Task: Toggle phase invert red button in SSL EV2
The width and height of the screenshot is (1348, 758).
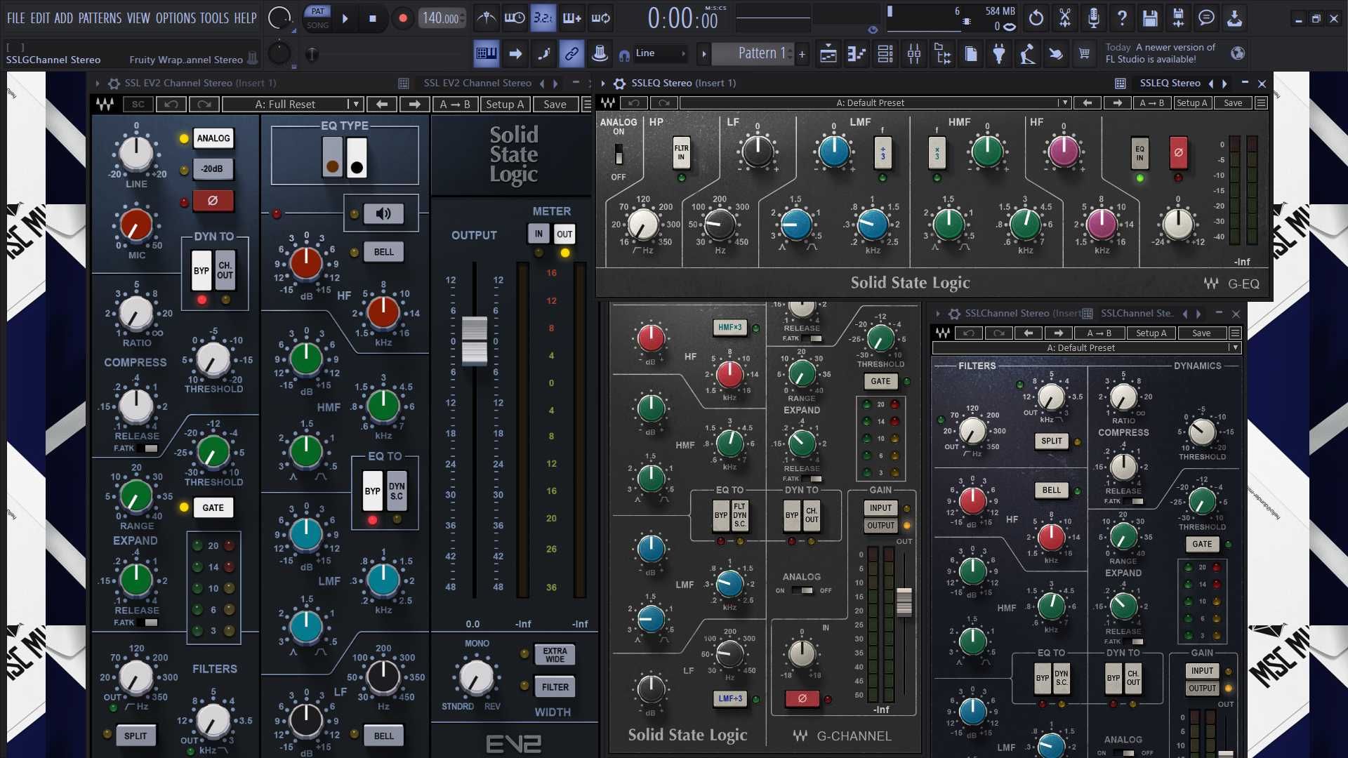Action: 213,201
